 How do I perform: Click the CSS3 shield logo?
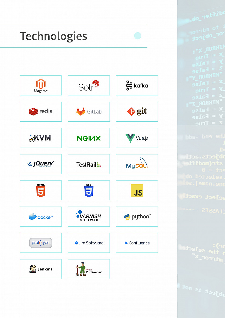click(89, 190)
